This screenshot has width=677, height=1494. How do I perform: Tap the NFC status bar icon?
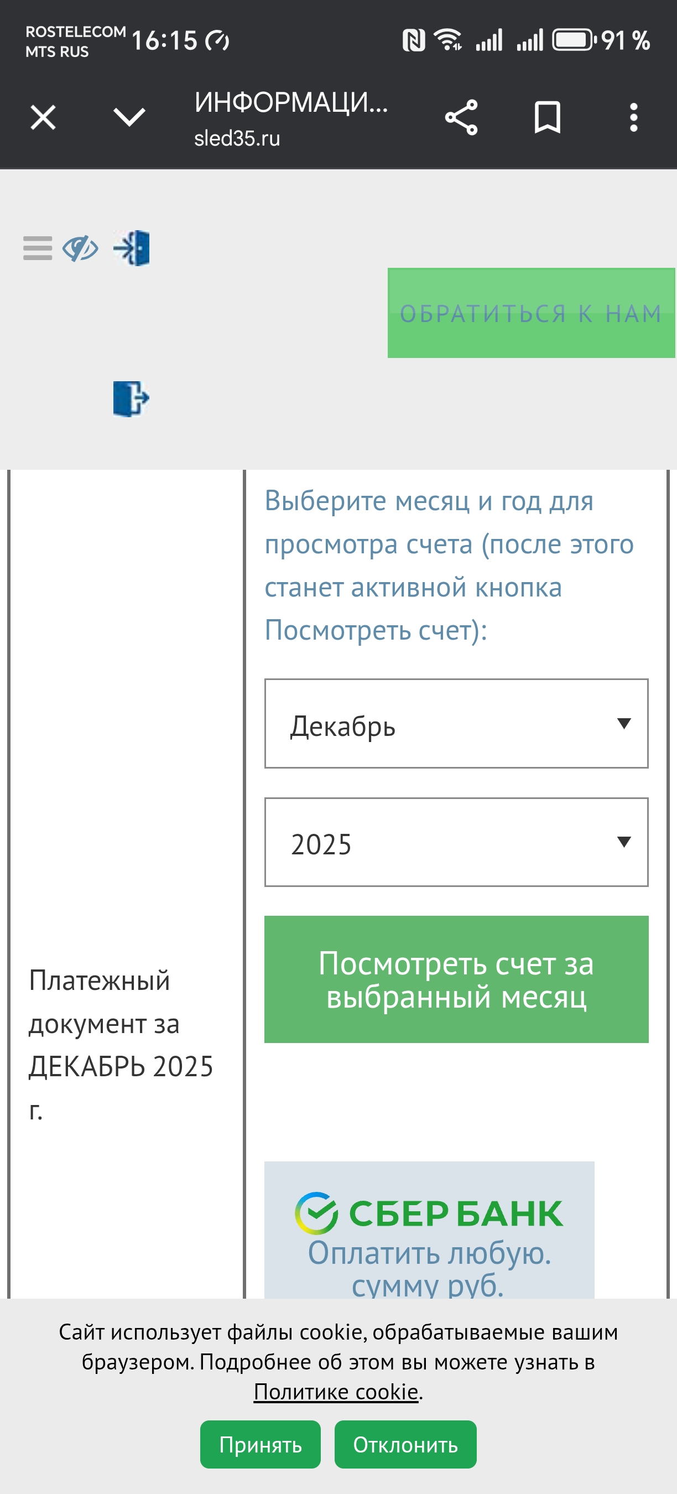click(413, 40)
